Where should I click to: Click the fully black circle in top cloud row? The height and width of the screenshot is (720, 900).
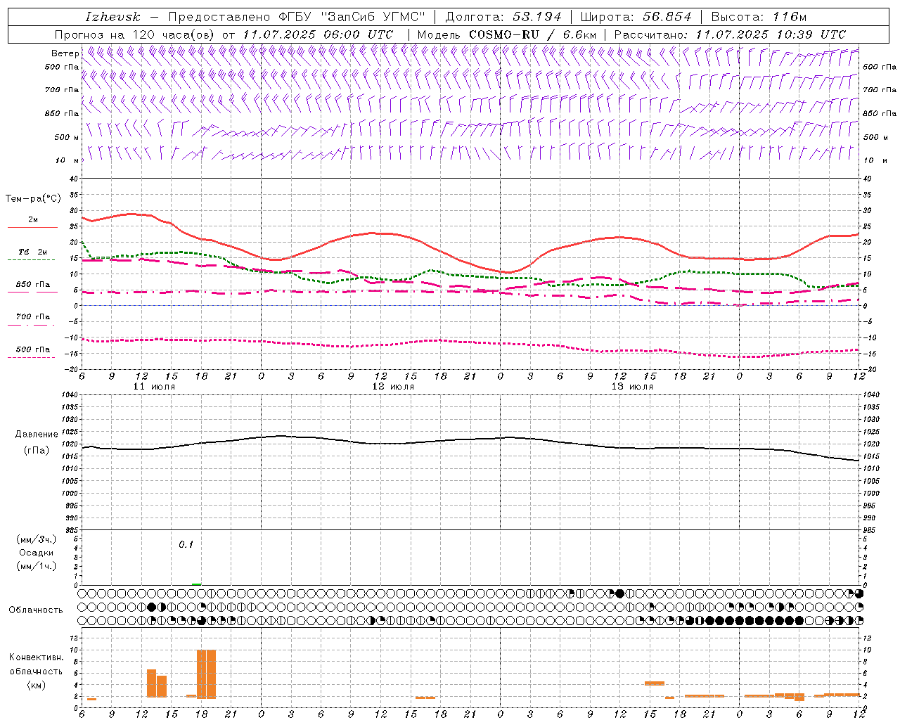[619, 593]
